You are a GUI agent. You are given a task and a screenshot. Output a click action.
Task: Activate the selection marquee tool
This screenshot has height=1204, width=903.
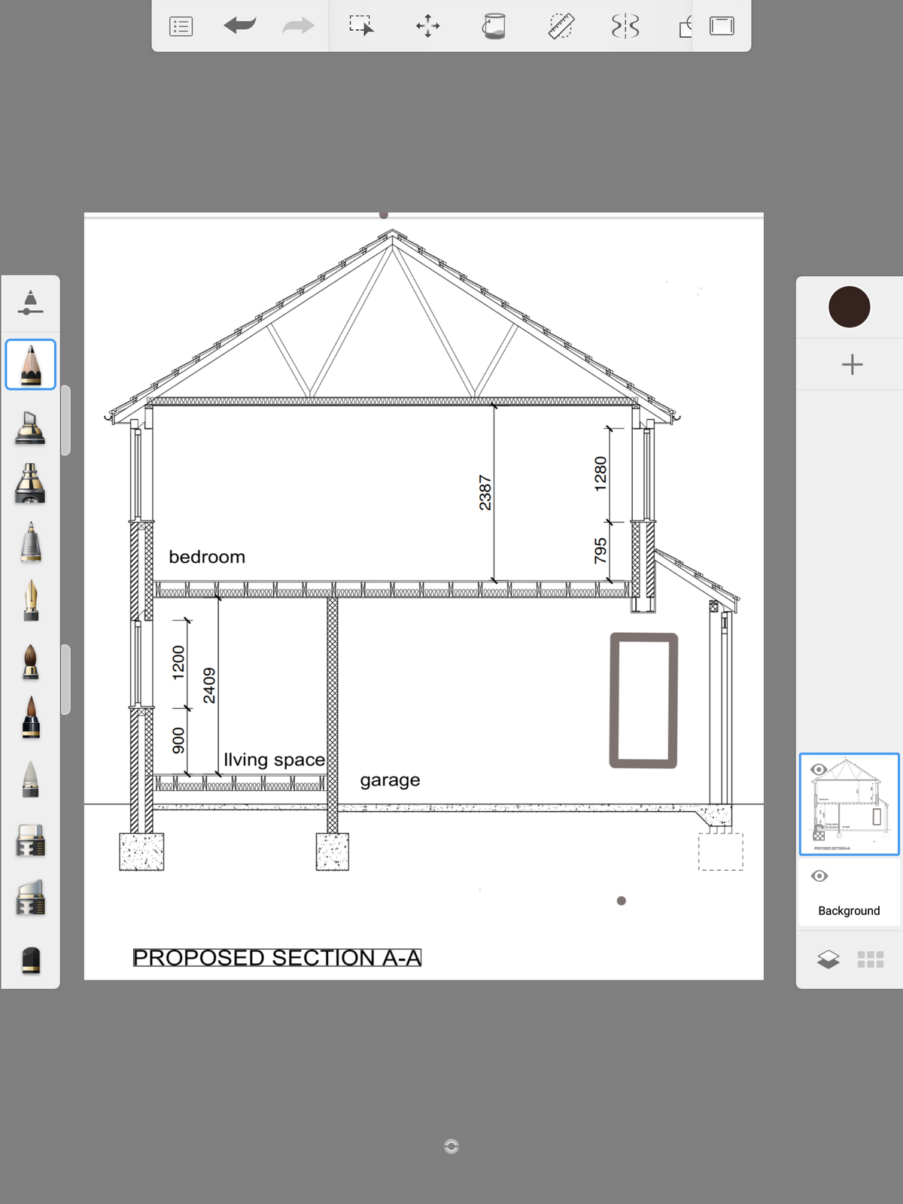click(x=361, y=26)
